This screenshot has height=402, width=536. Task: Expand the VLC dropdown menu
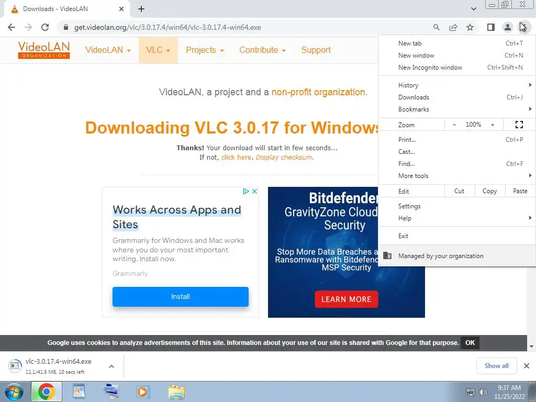coord(158,50)
